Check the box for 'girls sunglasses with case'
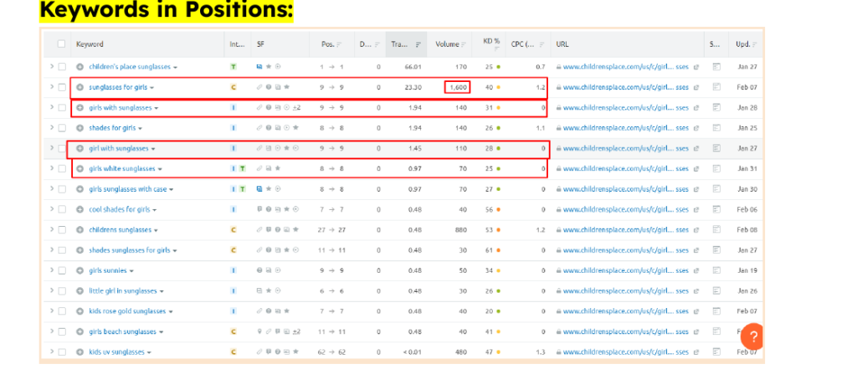This screenshot has height=390, width=857. point(62,189)
